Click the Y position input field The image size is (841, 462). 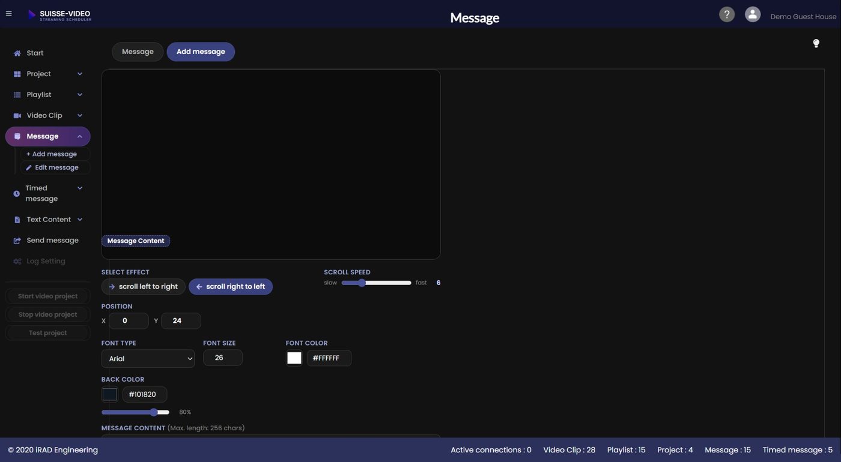point(181,321)
